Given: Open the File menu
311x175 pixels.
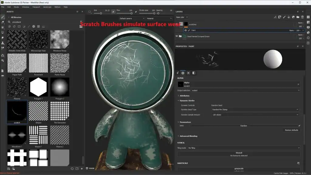Looking at the screenshot, I should click(3, 7).
